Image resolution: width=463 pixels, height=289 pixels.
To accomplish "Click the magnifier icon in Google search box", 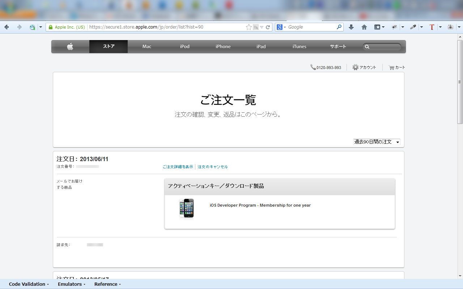I will tap(339, 27).
